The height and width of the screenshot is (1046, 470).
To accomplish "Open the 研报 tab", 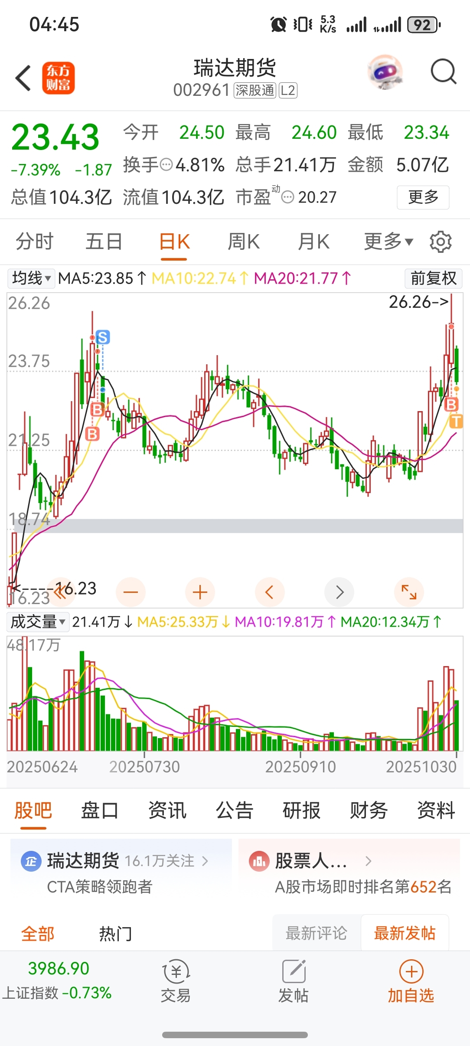I will (302, 810).
